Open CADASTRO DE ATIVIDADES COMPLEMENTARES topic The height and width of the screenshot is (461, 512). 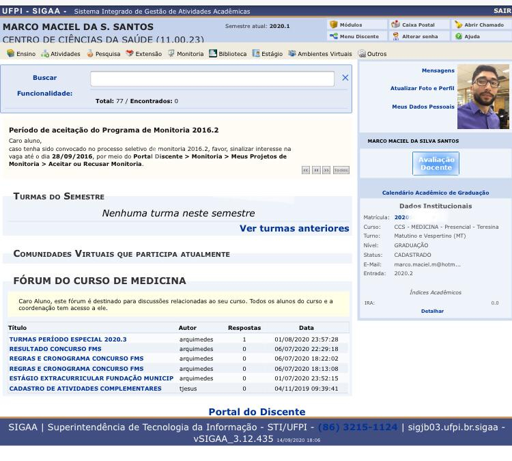coord(85,389)
